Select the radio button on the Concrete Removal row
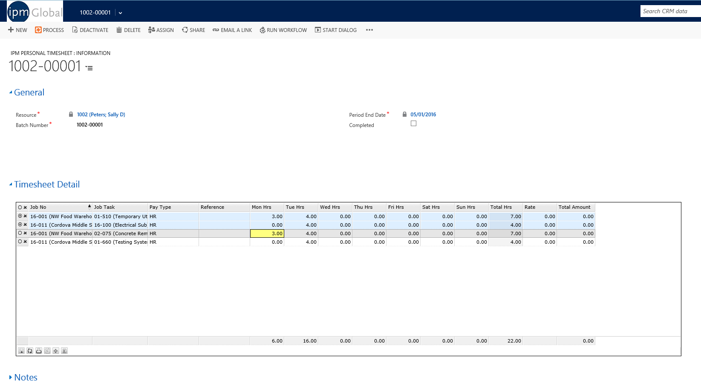Image resolution: width=701 pixels, height=389 pixels. (19, 233)
